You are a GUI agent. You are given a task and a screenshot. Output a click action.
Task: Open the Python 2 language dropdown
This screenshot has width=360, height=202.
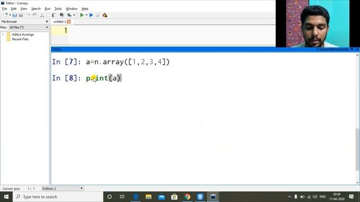[x=62, y=189]
